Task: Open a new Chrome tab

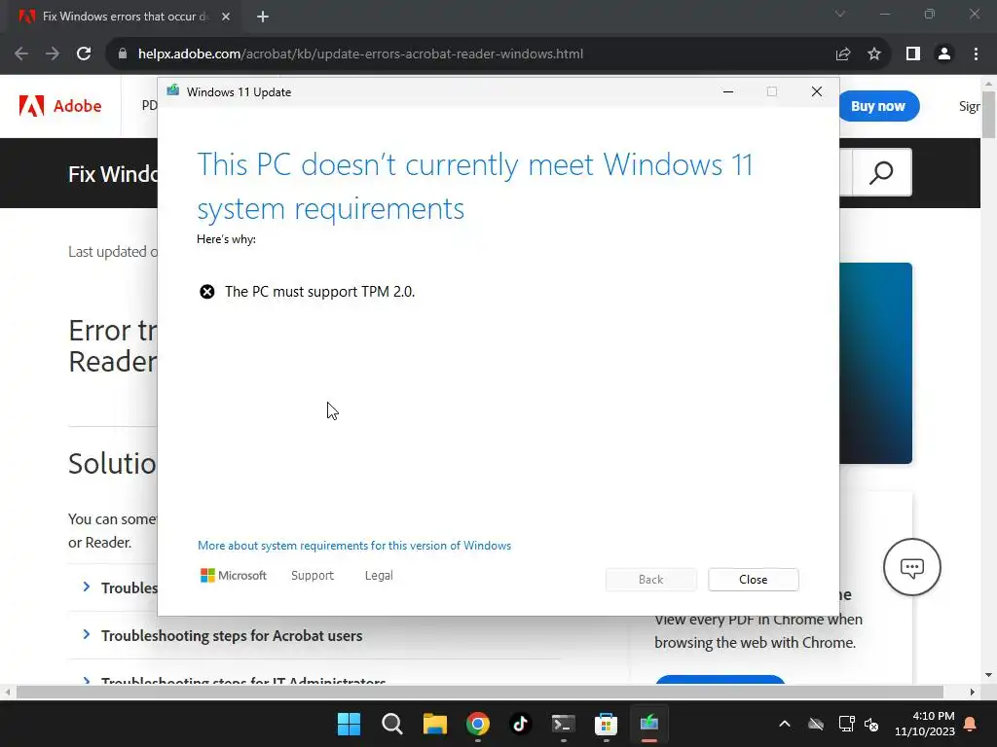Action: tap(263, 17)
